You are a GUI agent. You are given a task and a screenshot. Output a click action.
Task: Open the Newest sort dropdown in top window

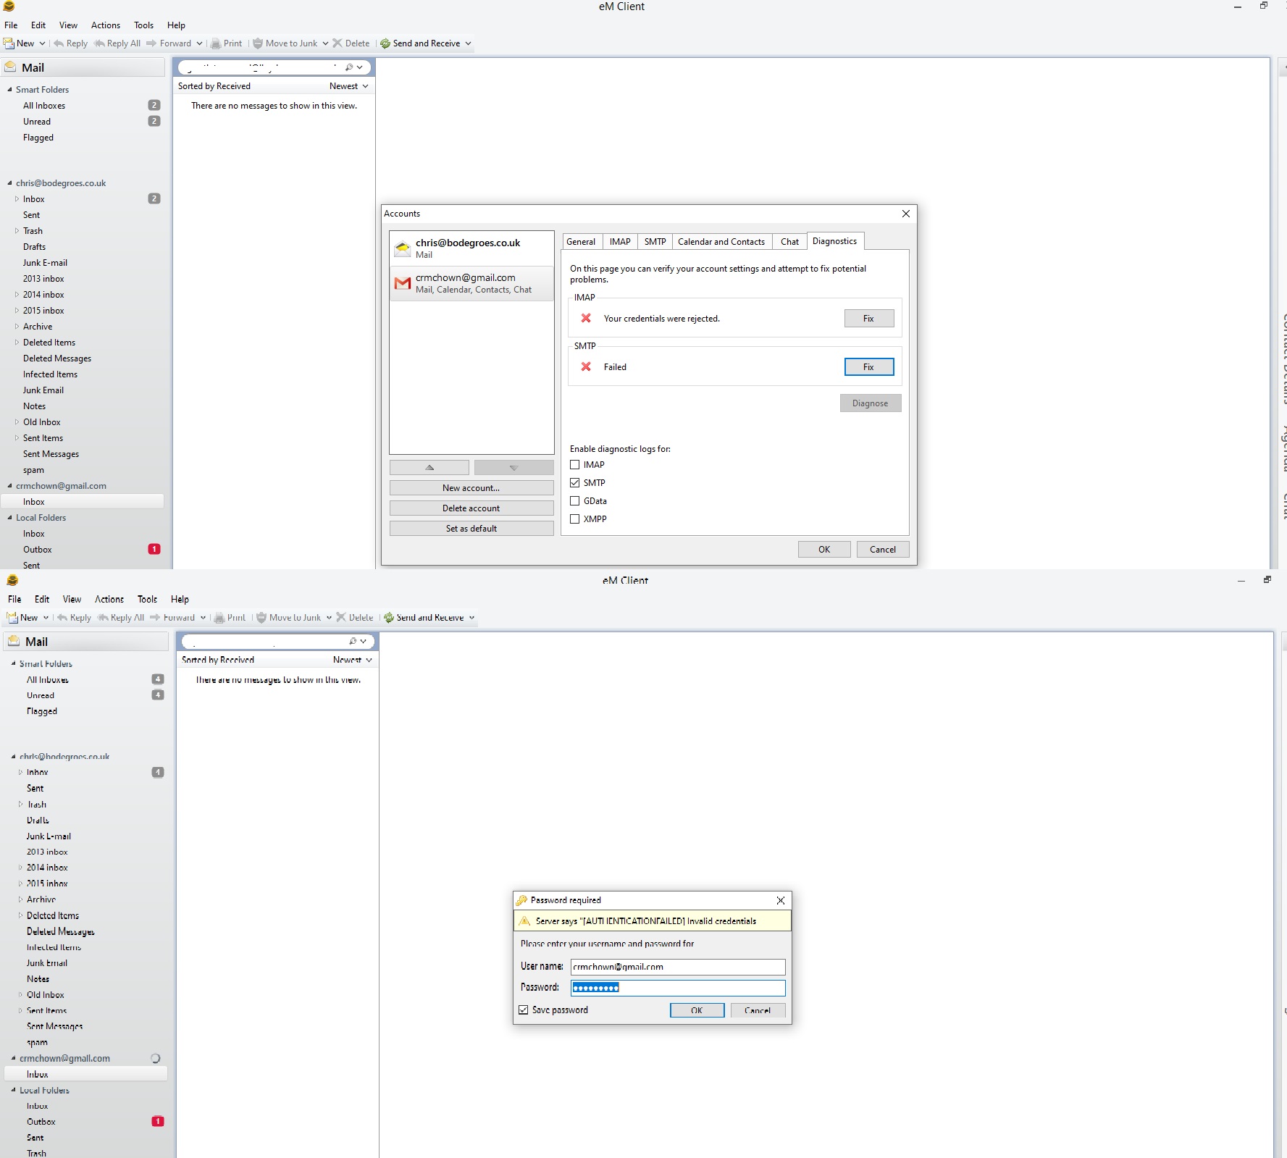pyautogui.click(x=349, y=86)
